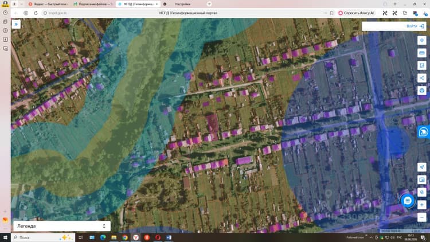This screenshot has width=430, height=242.
Task: Switch to the Настройки tab
Action: coord(183,4)
